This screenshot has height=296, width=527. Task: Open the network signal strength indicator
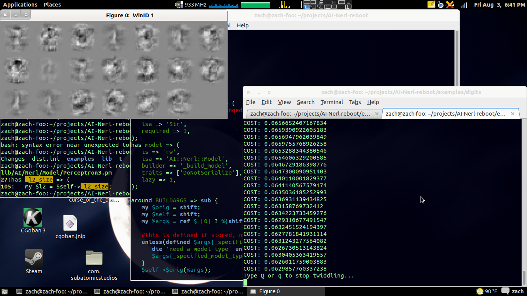[464, 5]
